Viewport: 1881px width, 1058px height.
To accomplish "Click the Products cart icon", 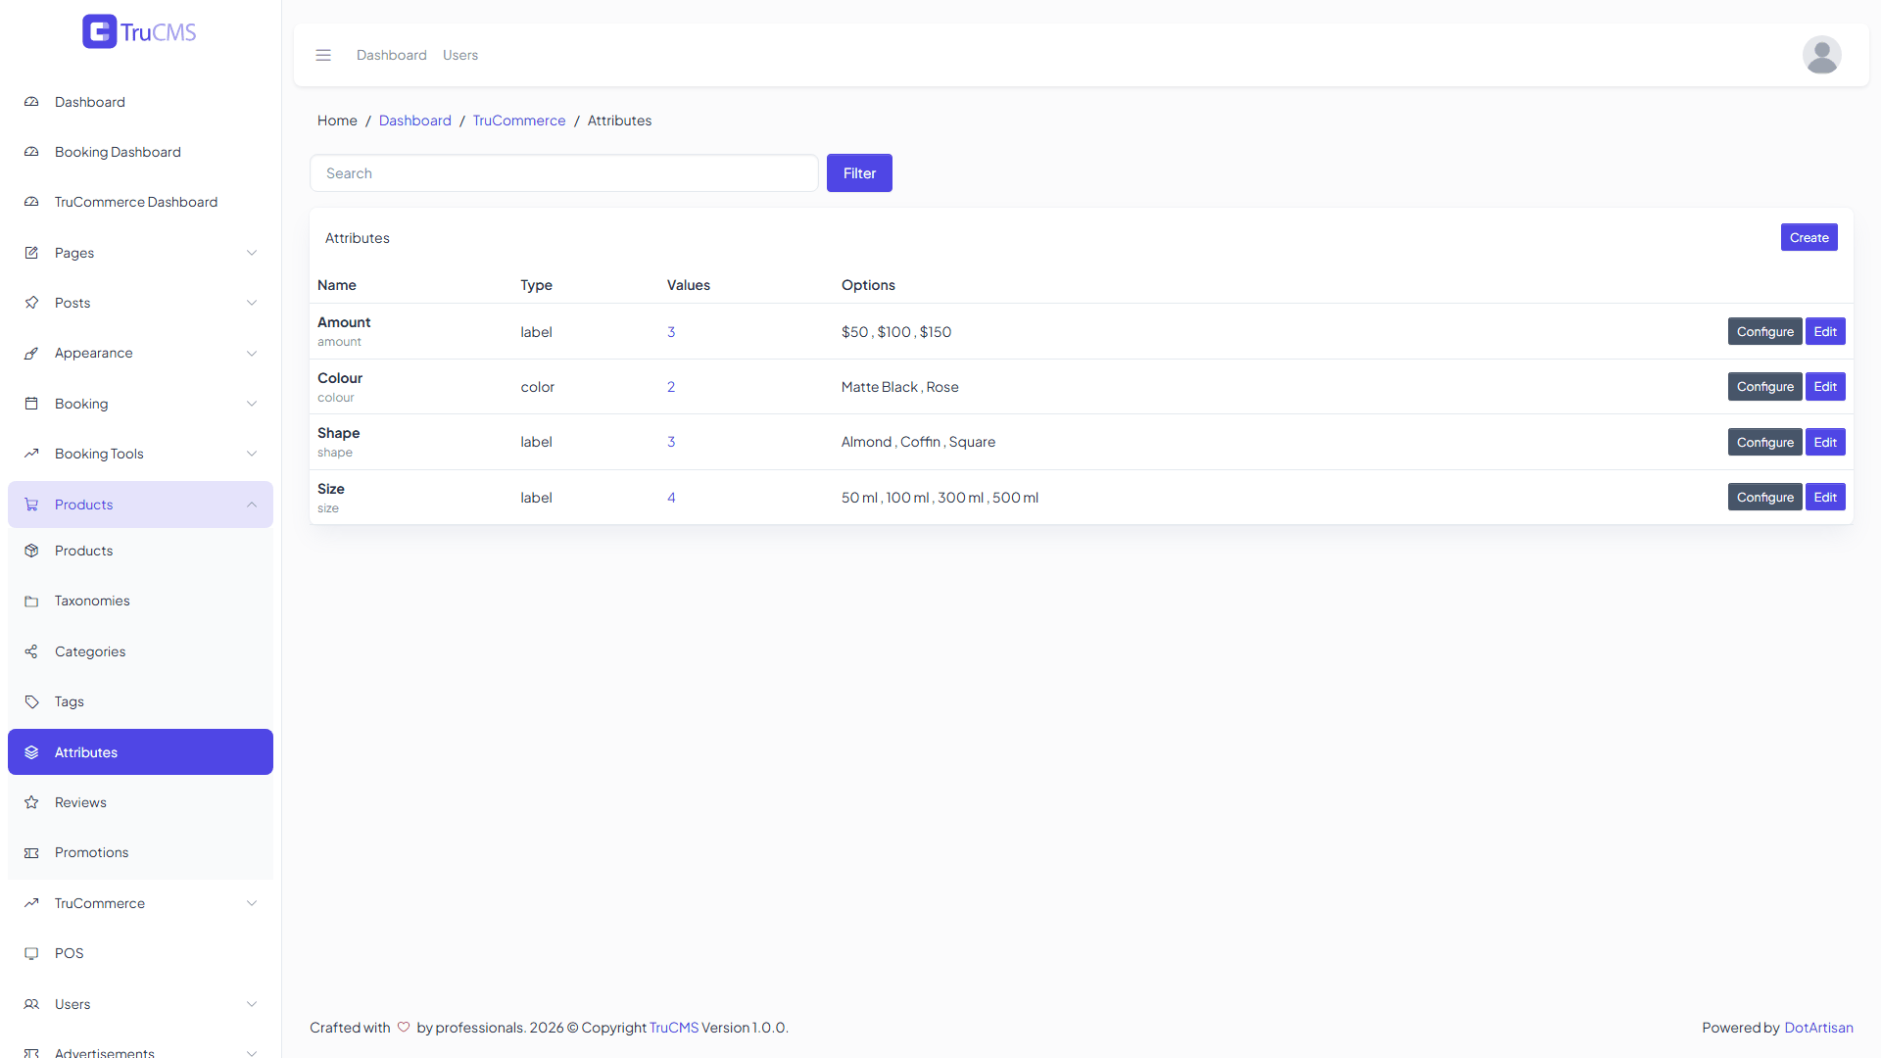I will 31,505.
